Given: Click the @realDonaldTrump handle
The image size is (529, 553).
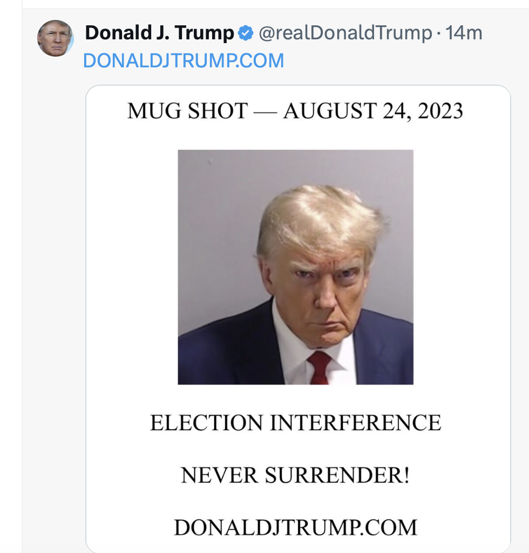Looking at the screenshot, I should tap(345, 33).
